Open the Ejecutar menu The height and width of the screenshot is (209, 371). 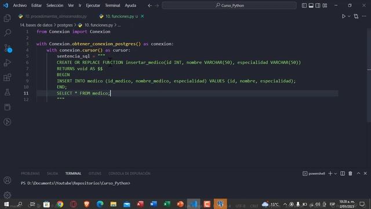93,5
